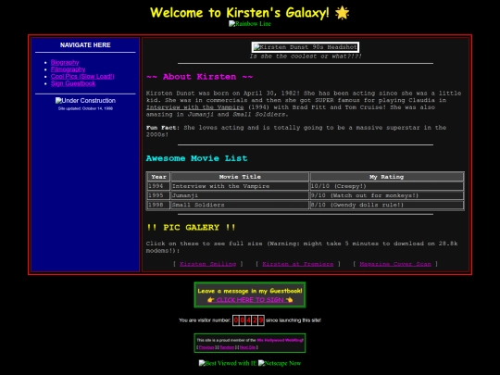Click the 1995 year cell
500x375 pixels.
pyautogui.click(x=158, y=195)
